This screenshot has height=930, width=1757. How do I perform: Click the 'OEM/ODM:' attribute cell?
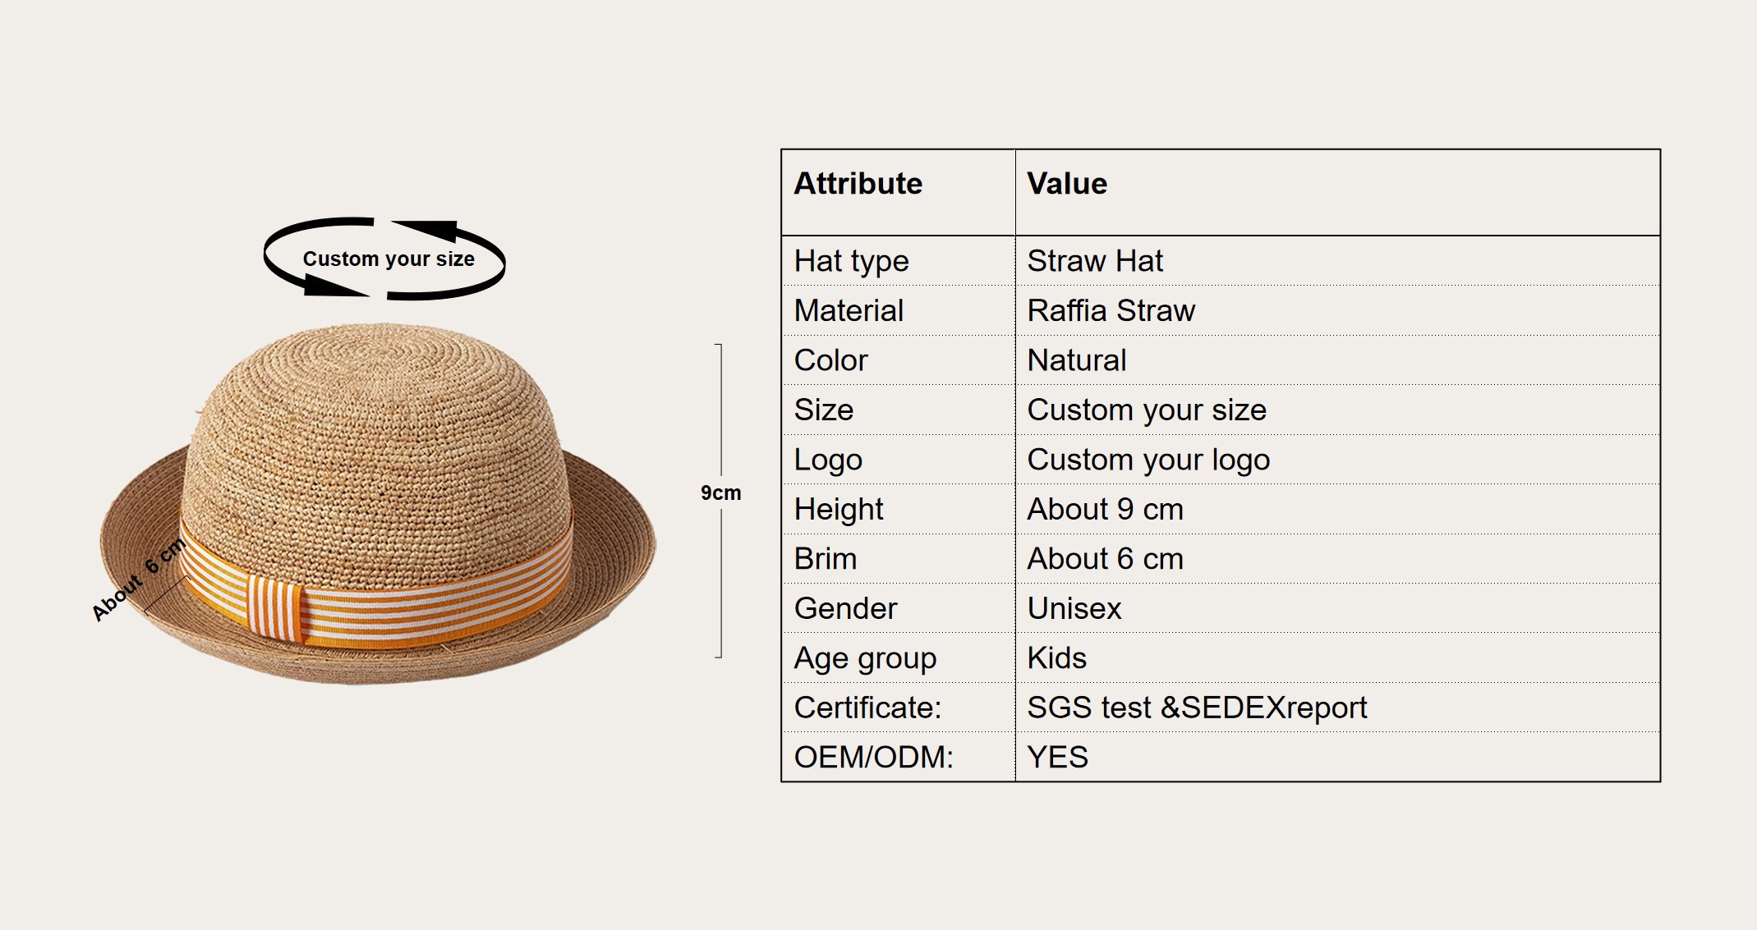pos(898,757)
